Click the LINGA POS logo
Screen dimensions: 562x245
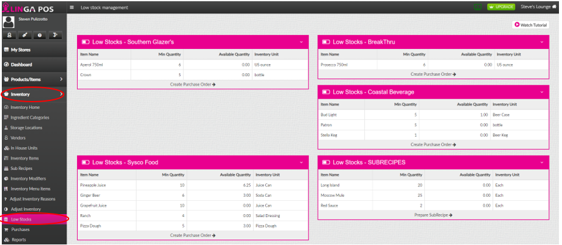coord(28,7)
